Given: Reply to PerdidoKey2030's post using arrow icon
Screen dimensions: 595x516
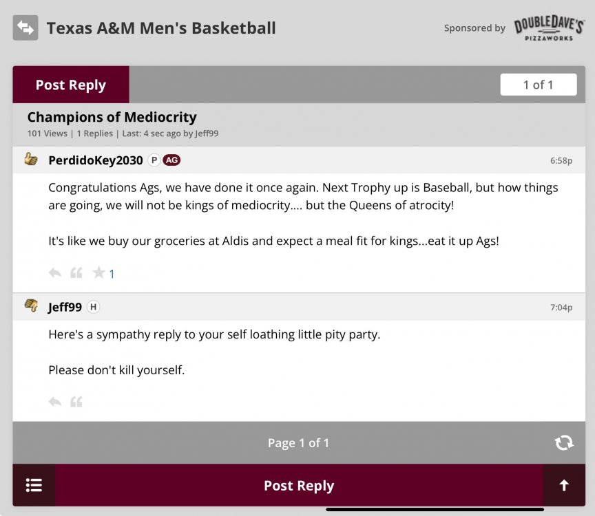Looking at the screenshot, I should coord(55,273).
